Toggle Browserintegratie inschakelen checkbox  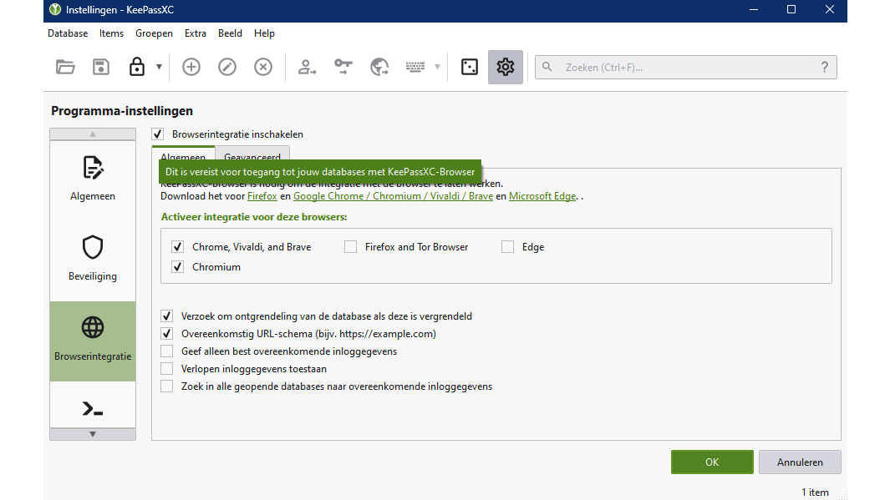(x=158, y=134)
